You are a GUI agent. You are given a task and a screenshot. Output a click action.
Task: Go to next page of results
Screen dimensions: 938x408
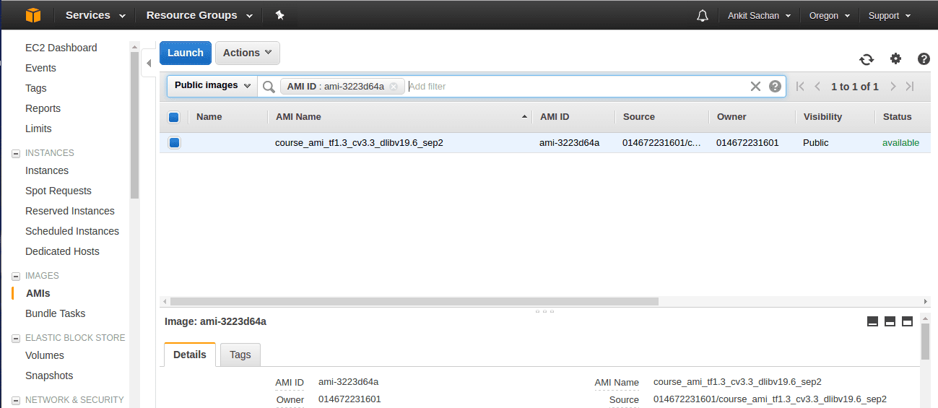click(893, 87)
